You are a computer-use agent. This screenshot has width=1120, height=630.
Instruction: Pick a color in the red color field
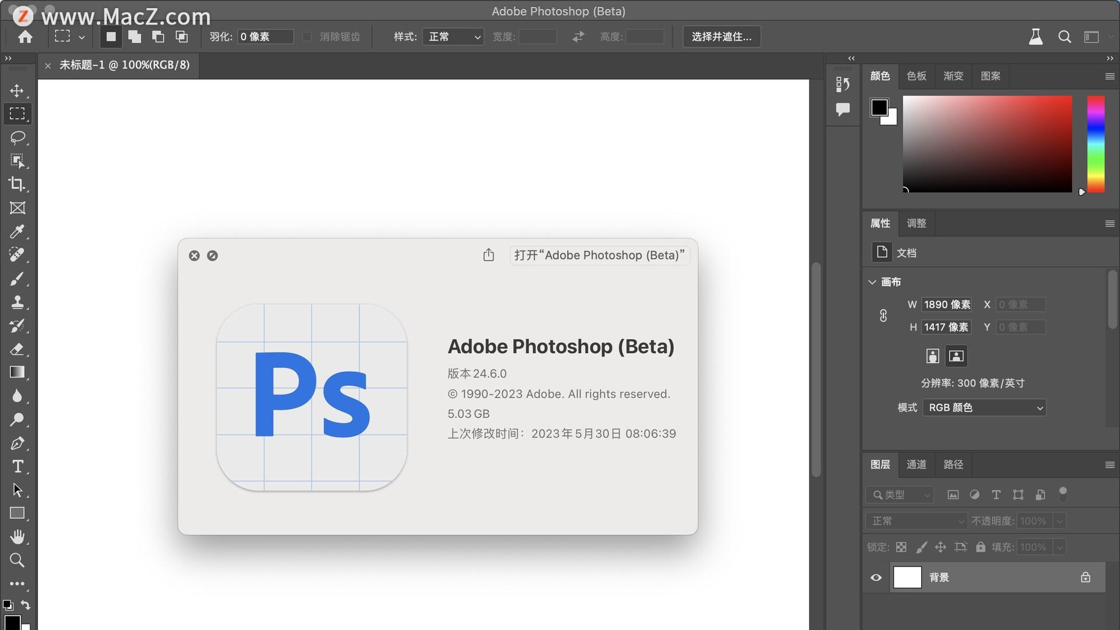click(988, 144)
